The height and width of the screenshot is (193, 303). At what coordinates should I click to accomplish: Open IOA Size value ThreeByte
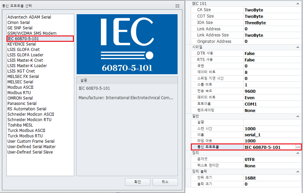point(272,23)
